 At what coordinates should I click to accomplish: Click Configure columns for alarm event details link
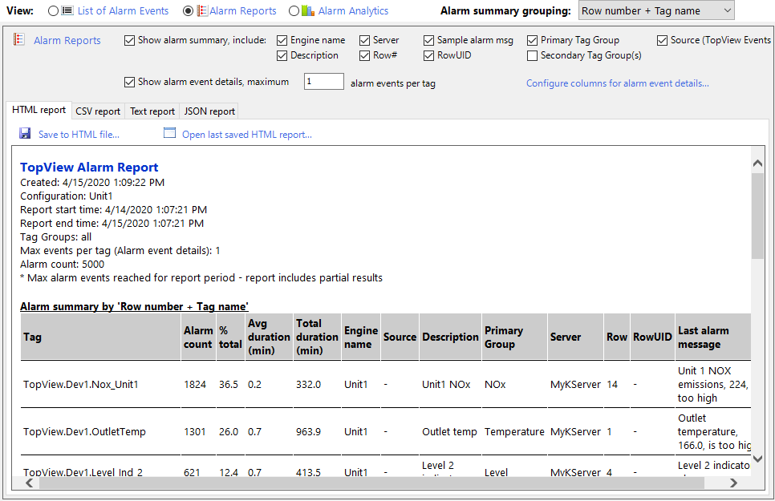pyautogui.click(x=617, y=83)
